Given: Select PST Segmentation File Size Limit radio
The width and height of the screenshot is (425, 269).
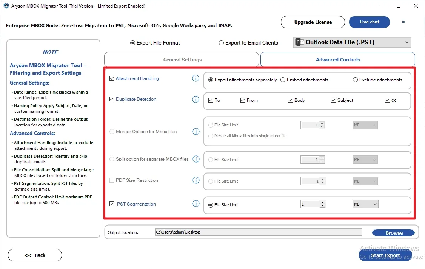Looking at the screenshot, I should [x=211, y=205].
